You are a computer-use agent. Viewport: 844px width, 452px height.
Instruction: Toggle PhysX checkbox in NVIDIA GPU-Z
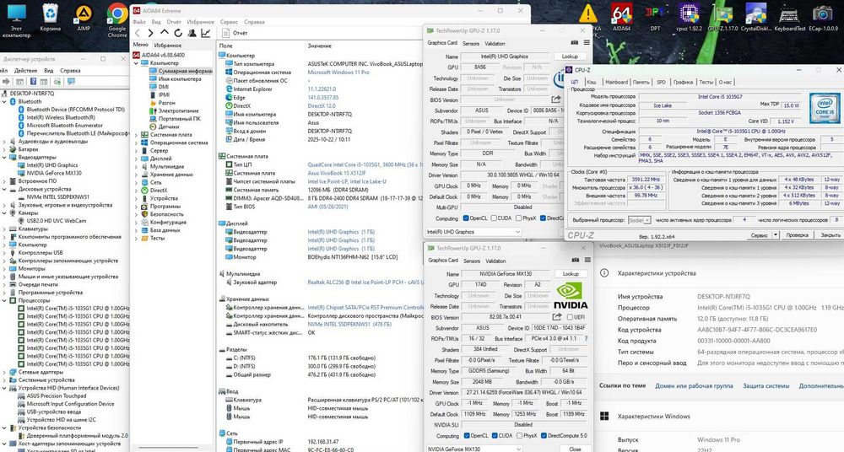point(518,435)
